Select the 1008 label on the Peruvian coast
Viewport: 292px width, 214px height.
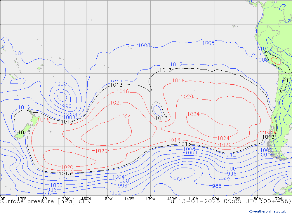[262, 60]
